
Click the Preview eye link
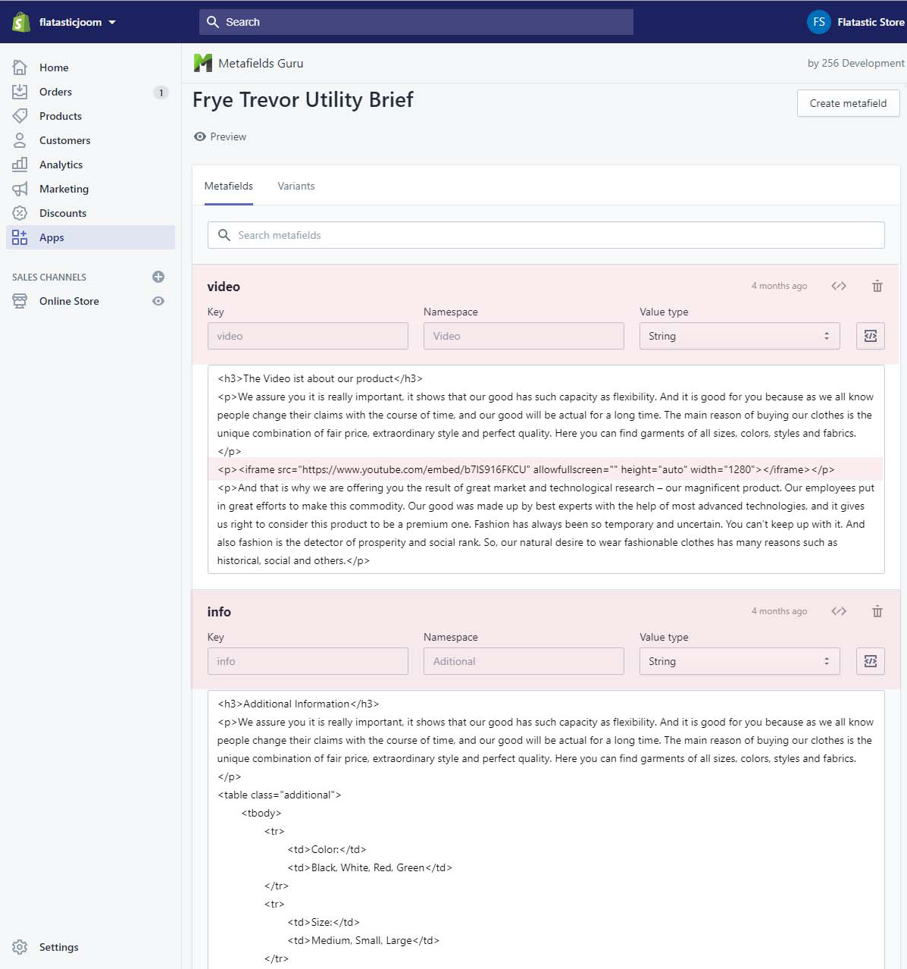click(220, 136)
